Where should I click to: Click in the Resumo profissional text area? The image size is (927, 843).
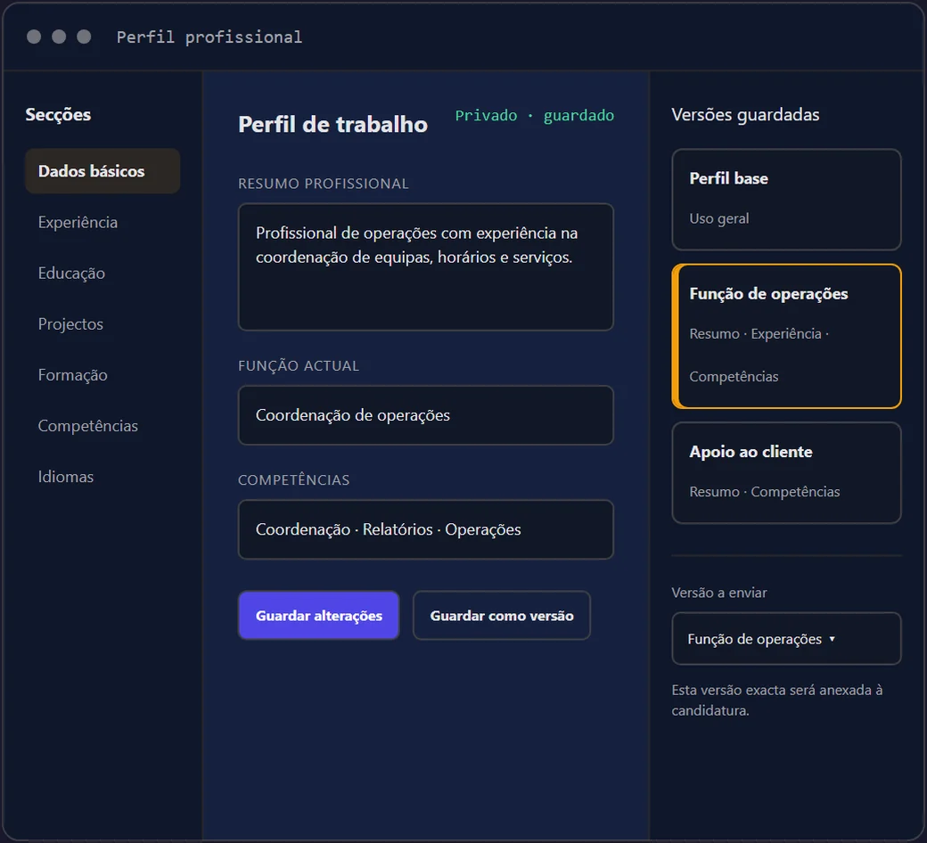click(426, 266)
